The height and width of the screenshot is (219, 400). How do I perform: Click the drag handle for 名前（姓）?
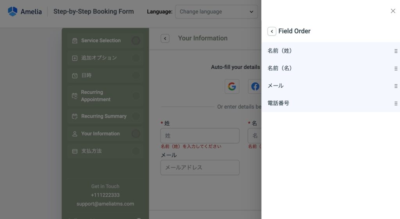[x=396, y=51]
